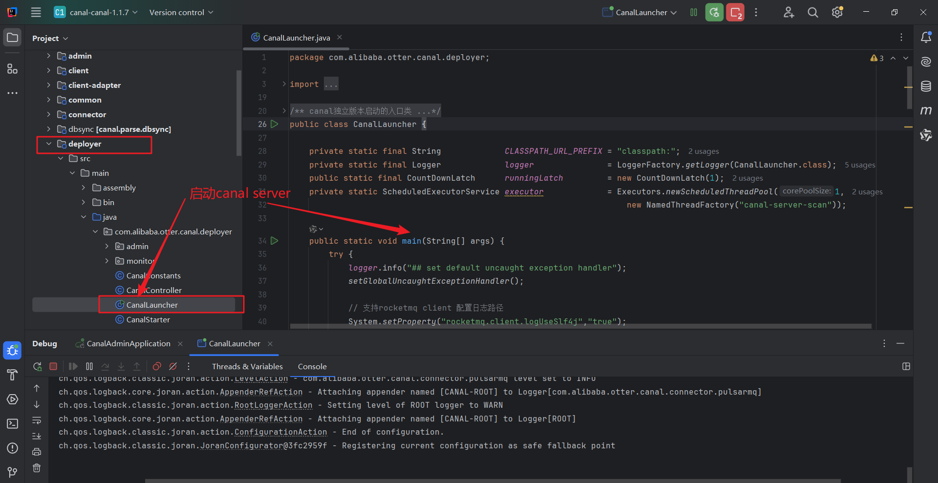View breakpoints in debug toolbar
This screenshot has height=483, width=938.
coord(157,366)
